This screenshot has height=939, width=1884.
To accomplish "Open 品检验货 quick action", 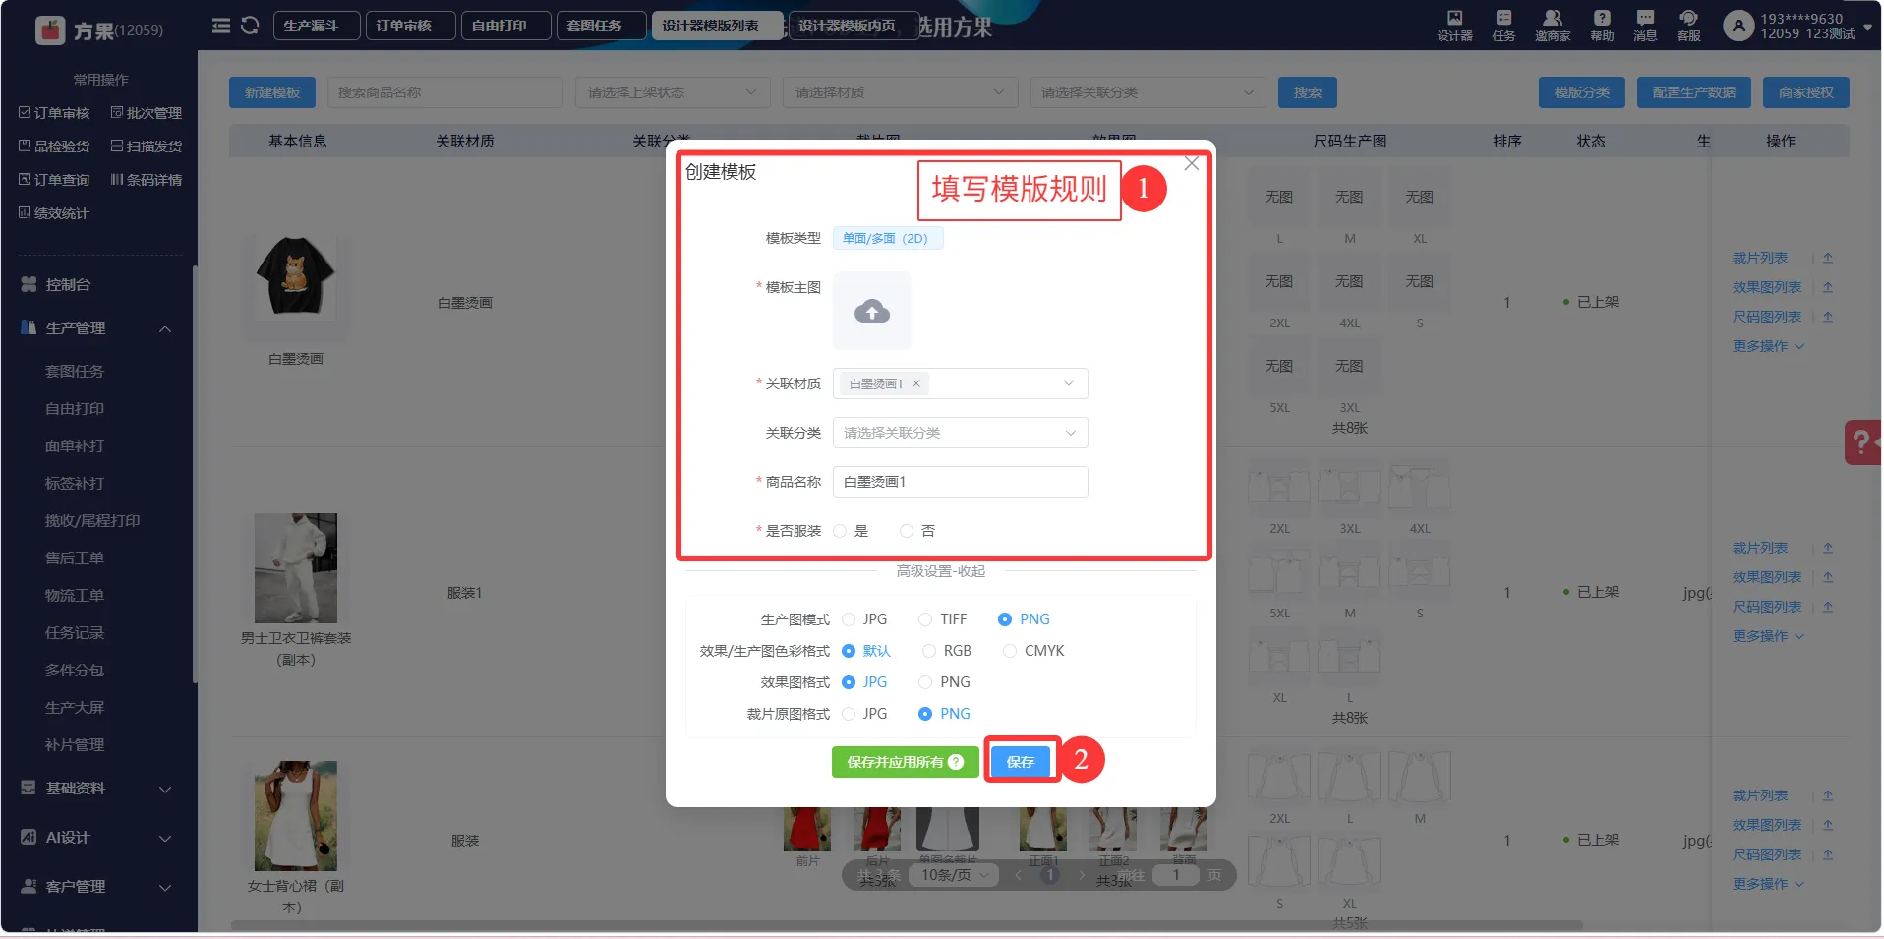I will pyautogui.click(x=54, y=147).
